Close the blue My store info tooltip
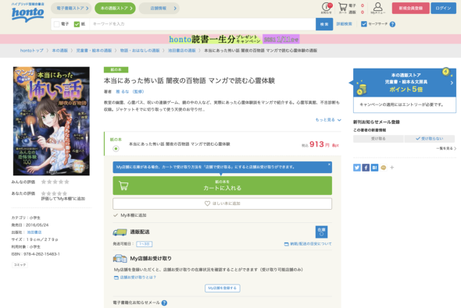Image resolution: width=461 pixels, height=308 pixels. (x=329, y=165)
